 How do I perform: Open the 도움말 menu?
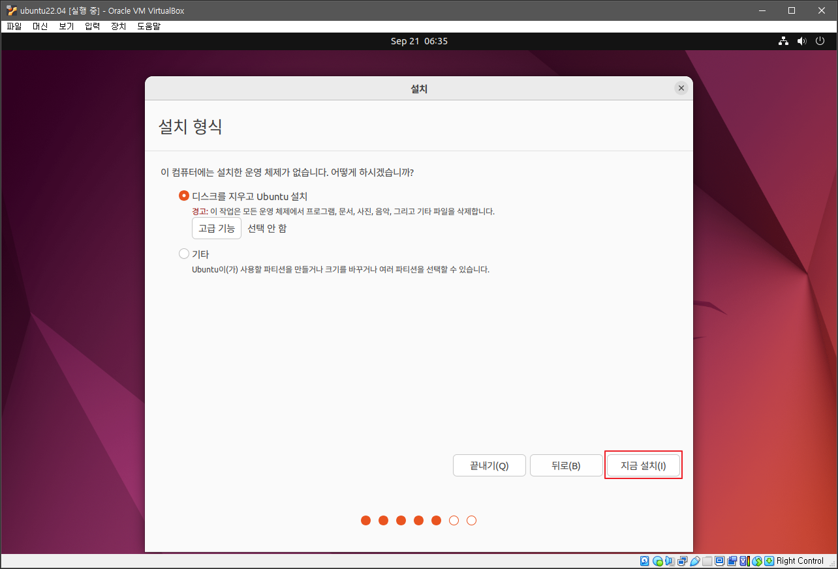point(149,27)
